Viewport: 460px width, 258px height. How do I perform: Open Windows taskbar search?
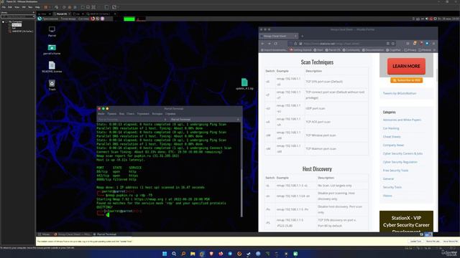coord(174,254)
